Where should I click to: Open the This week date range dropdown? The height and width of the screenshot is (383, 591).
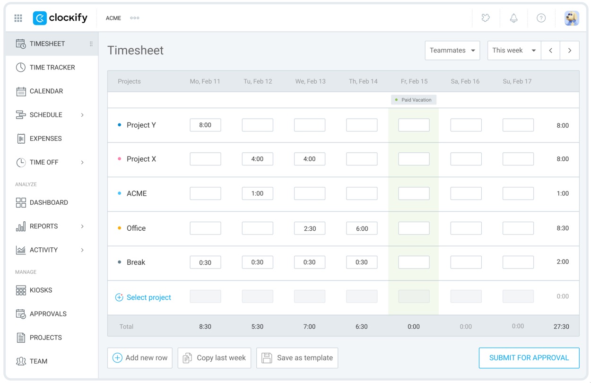513,51
